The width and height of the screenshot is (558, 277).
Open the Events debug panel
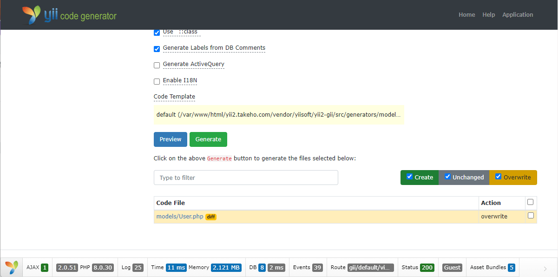(308, 268)
